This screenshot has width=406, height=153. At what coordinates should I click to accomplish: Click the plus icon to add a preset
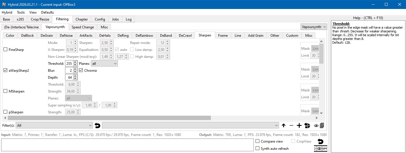coord(299,126)
